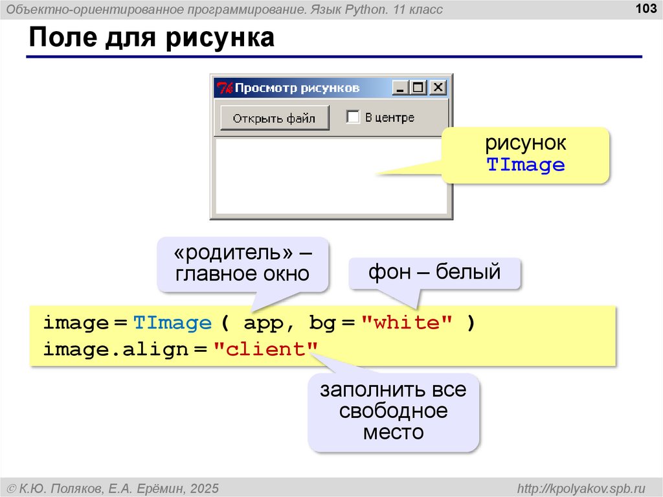
Task: Click the blue TImage word in code
Action: point(172,323)
